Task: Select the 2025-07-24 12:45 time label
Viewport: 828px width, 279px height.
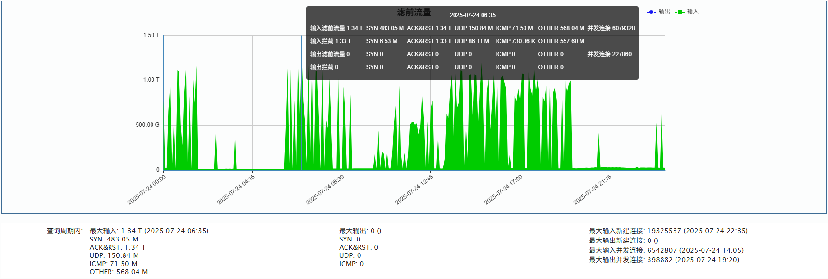Action: click(414, 190)
